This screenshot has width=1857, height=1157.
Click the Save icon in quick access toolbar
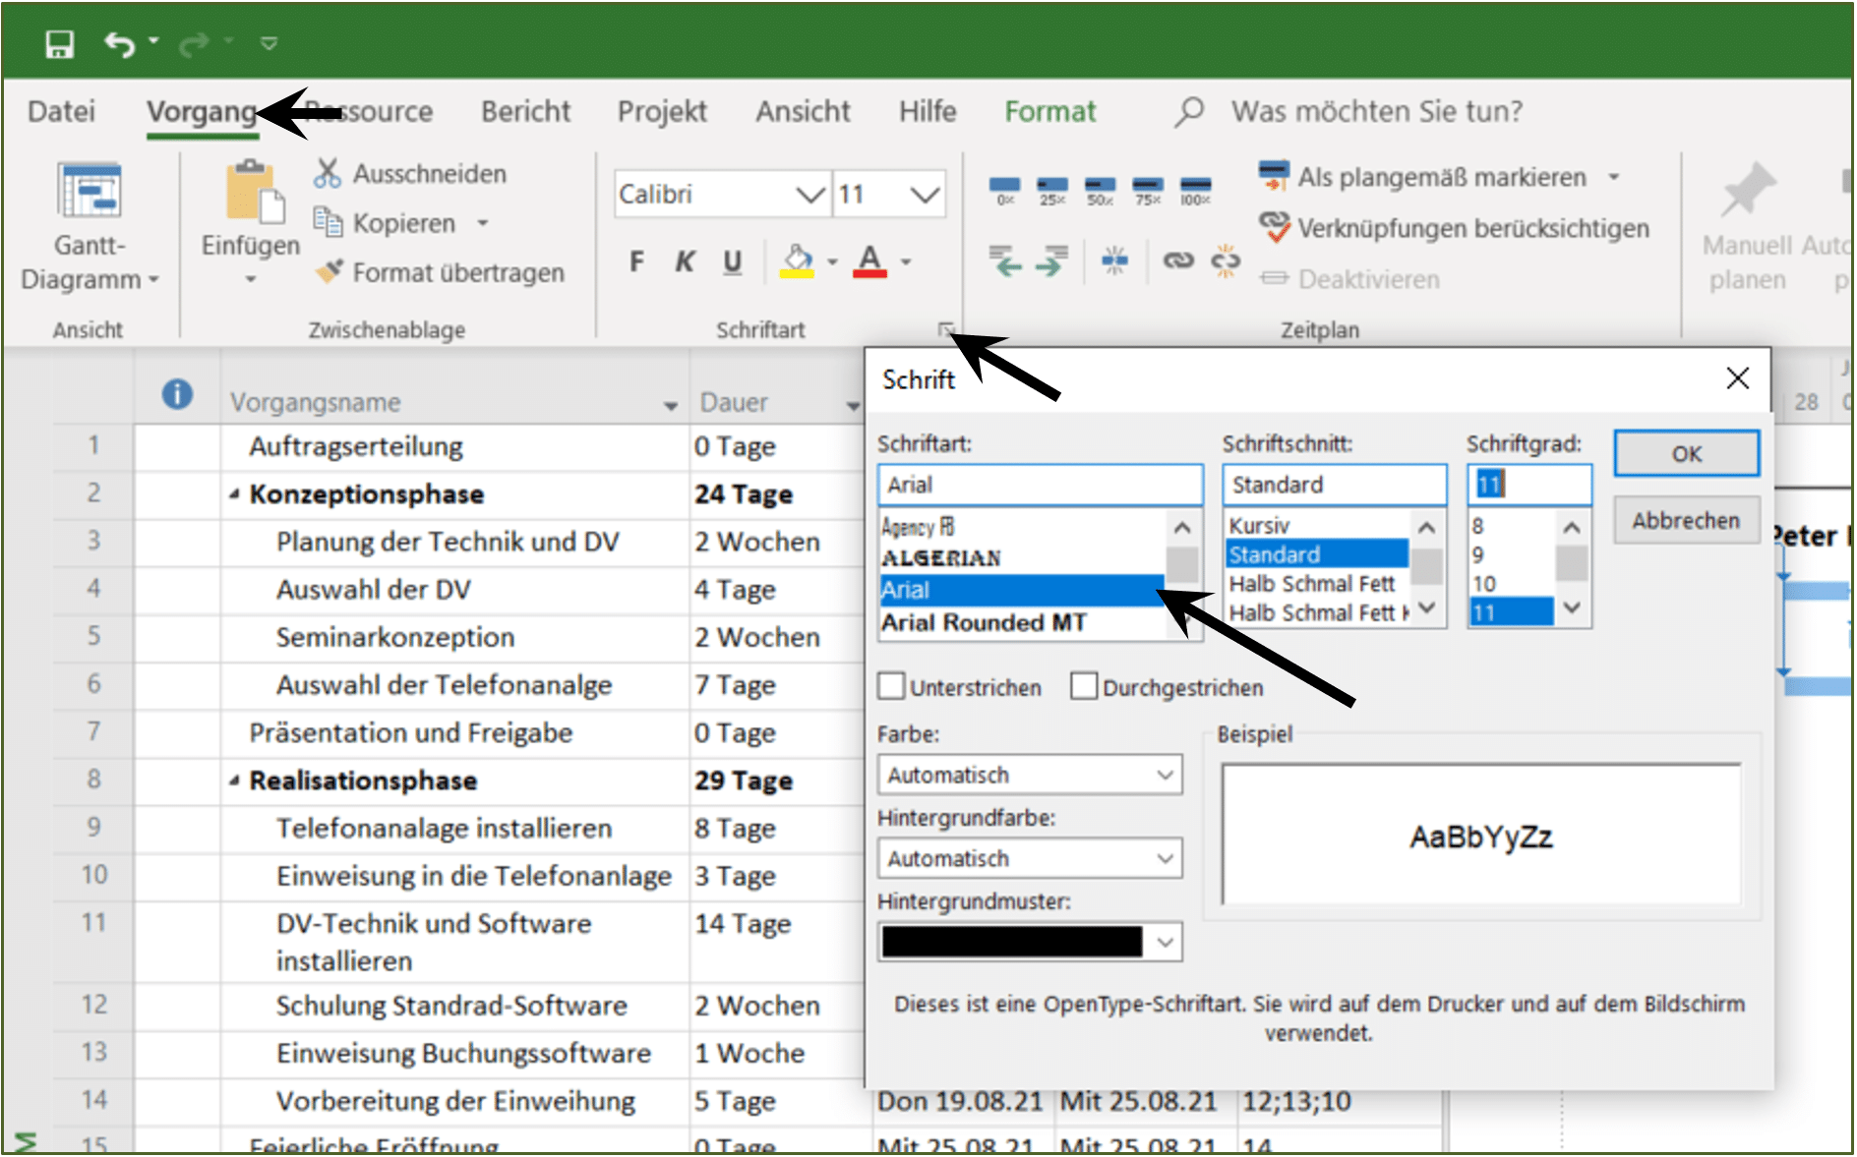click(60, 43)
